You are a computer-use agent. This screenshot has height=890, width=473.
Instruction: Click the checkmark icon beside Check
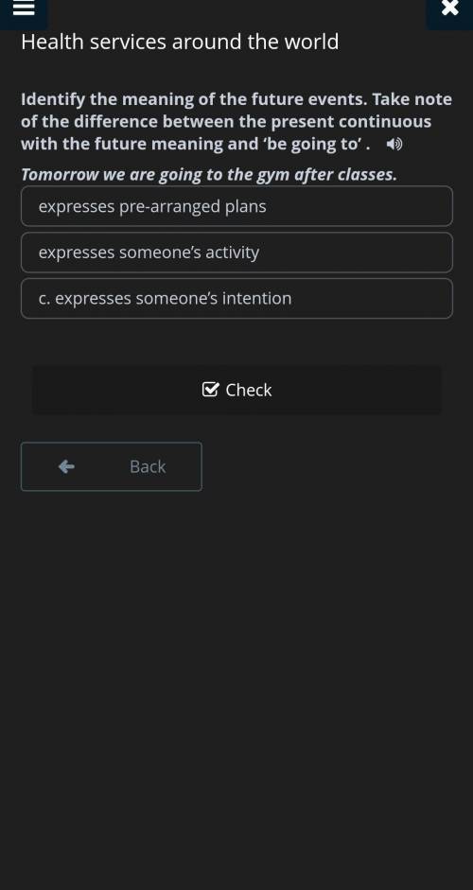(x=210, y=390)
